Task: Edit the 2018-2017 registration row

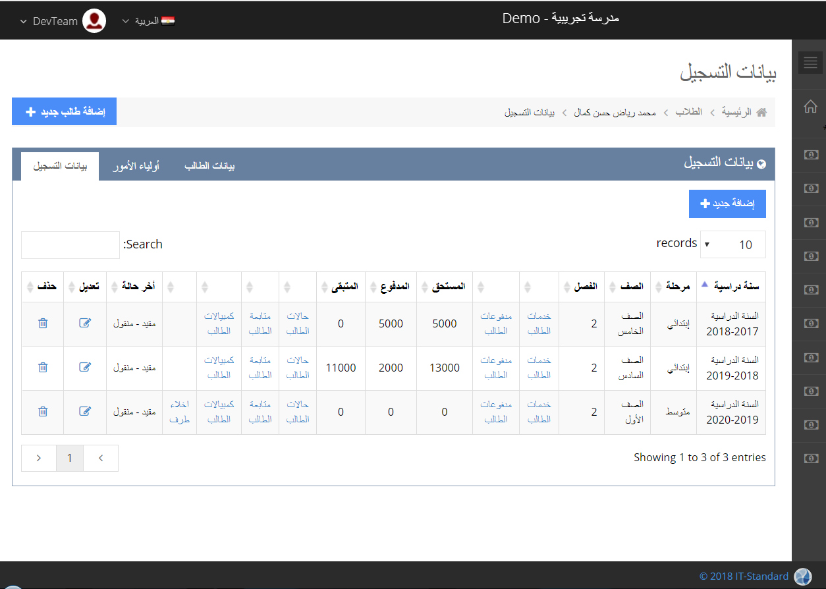Action: coord(85,323)
